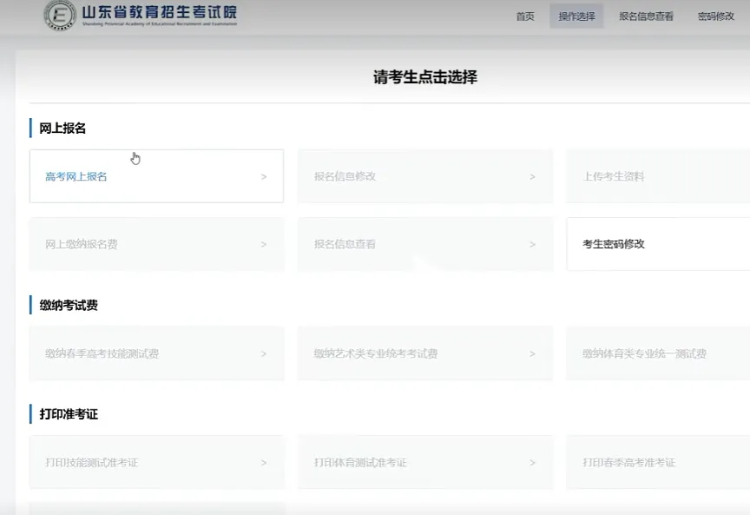Open 首页 in the top navigation
The height and width of the screenshot is (515, 750).
(524, 17)
